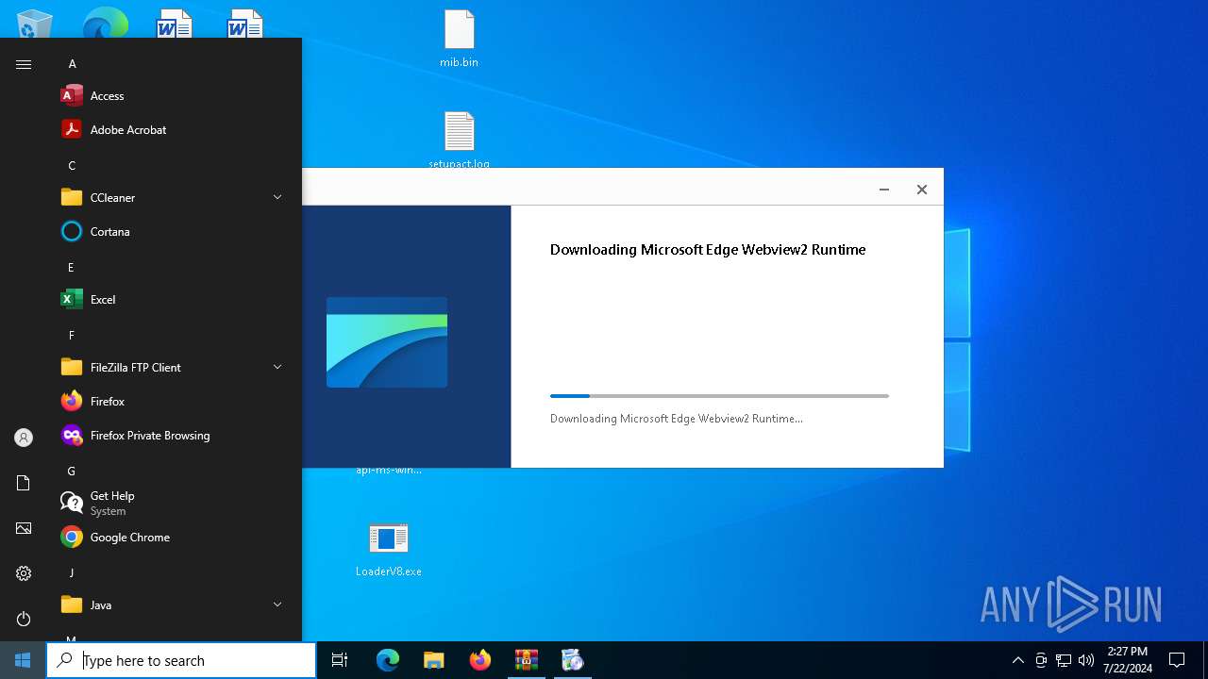
Task: Open user account icon in Start
Action: coord(24,438)
